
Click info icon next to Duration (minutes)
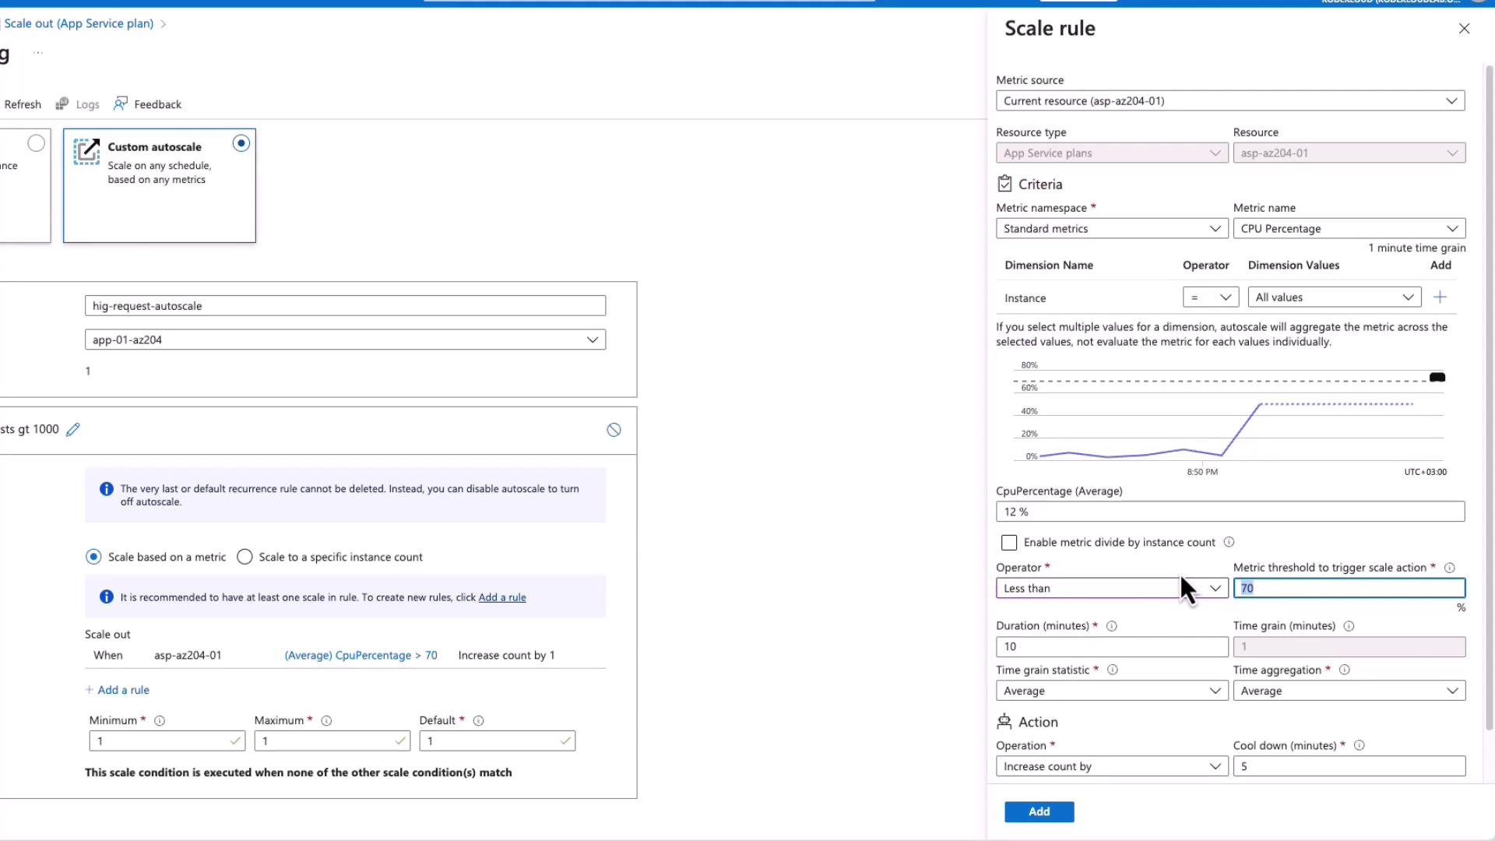pos(1112,626)
